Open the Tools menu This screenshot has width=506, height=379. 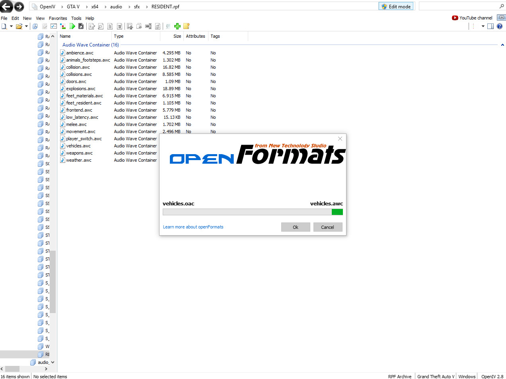(x=76, y=18)
